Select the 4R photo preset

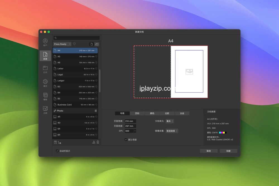click(x=75, y=117)
